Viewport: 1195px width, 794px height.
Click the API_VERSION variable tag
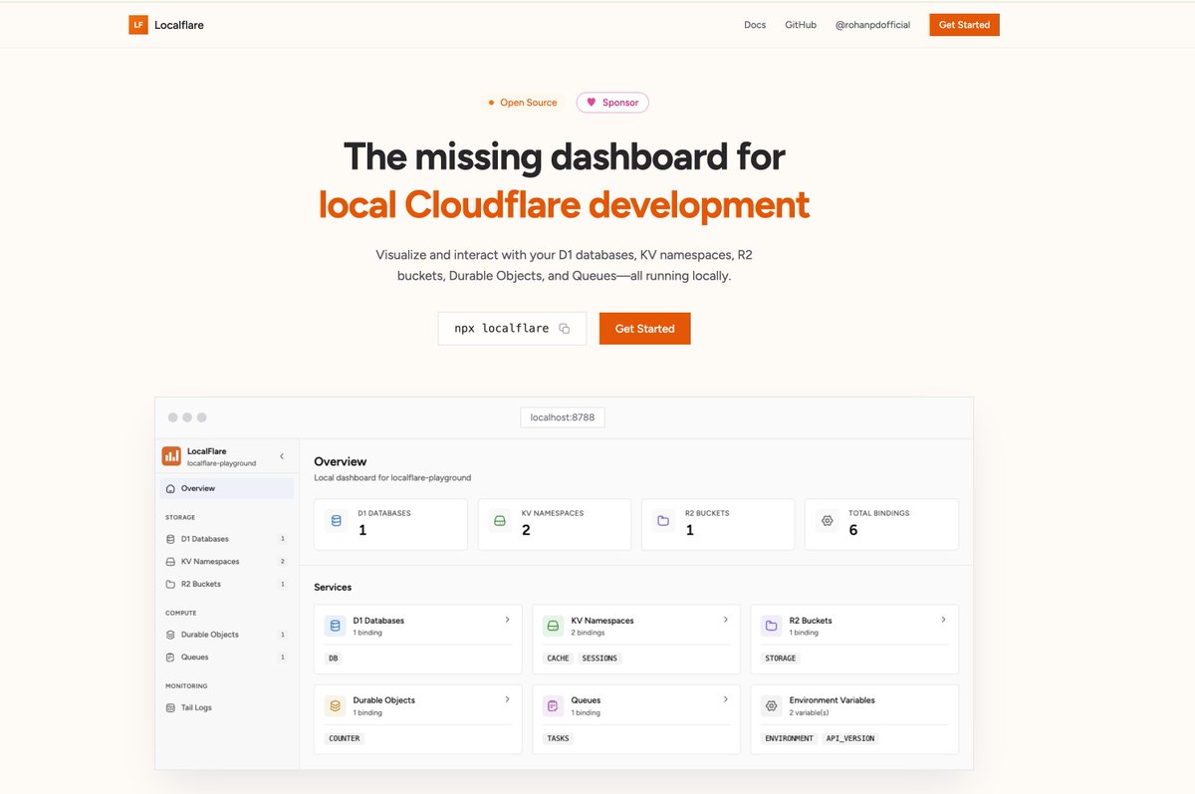851,738
